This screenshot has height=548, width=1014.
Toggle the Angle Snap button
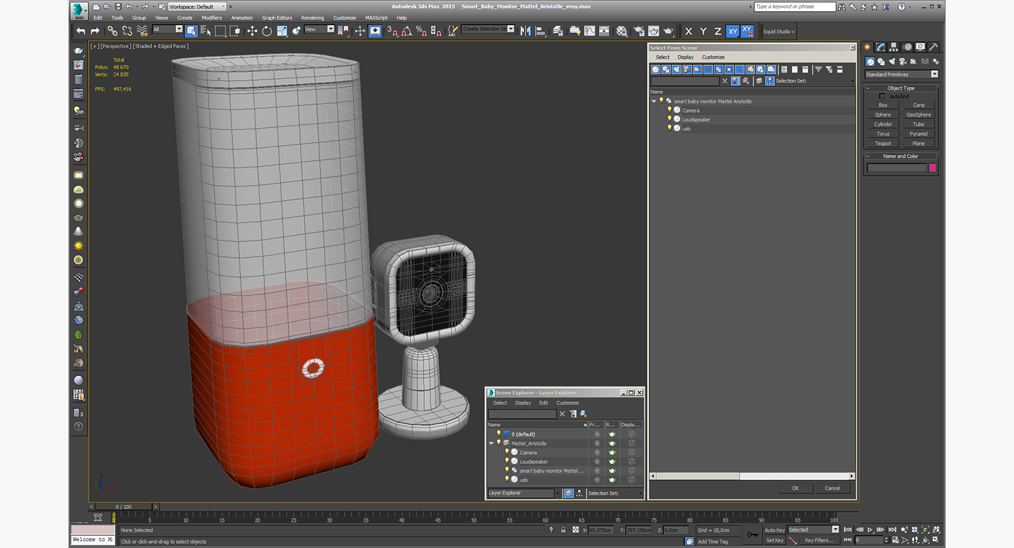pyautogui.click(x=407, y=31)
